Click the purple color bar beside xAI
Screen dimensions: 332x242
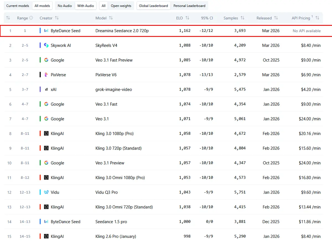click(x=40, y=89)
